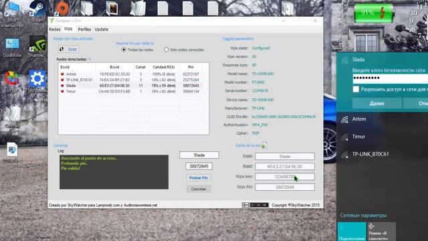Click the Slada box above the pin field
Viewport: 428px width, 241px height.
coord(199,155)
